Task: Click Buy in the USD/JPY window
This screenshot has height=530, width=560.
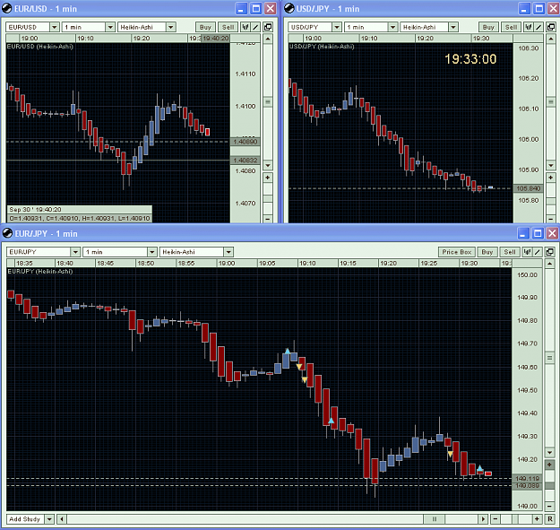Action: (x=488, y=27)
